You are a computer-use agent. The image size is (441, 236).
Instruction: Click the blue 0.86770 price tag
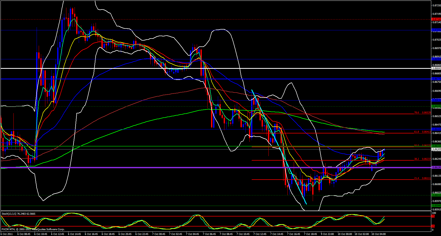pyautogui.click(x=436, y=79)
